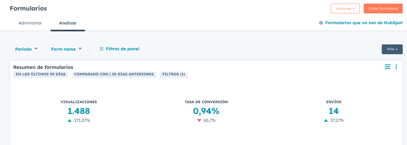Click the green up arrow under Visualizaciones
407x145 pixels.
(x=69, y=121)
